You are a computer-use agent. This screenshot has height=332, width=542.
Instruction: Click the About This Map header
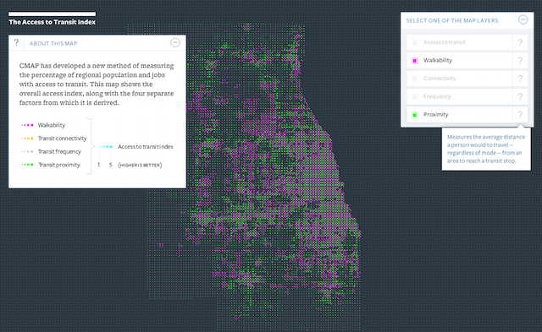[x=53, y=43]
